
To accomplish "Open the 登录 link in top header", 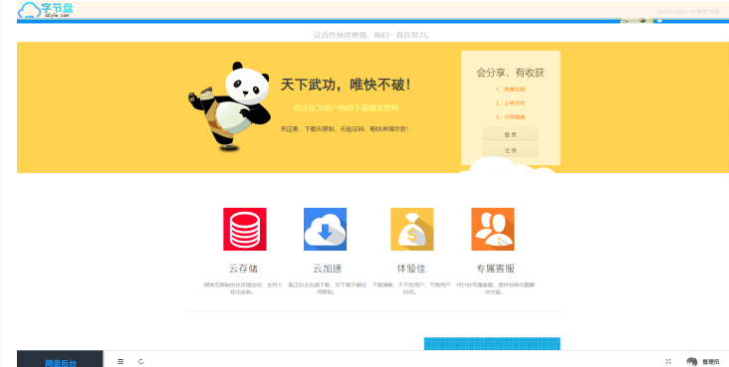I will pos(702,11).
